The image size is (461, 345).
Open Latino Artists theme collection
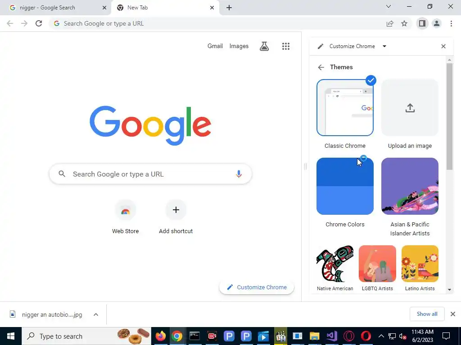[x=420, y=264]
